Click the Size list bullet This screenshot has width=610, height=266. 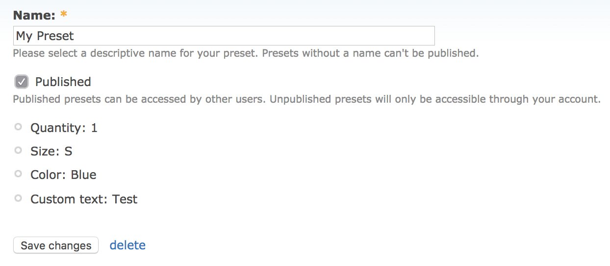pyautogui.click(x=18, y=151)
